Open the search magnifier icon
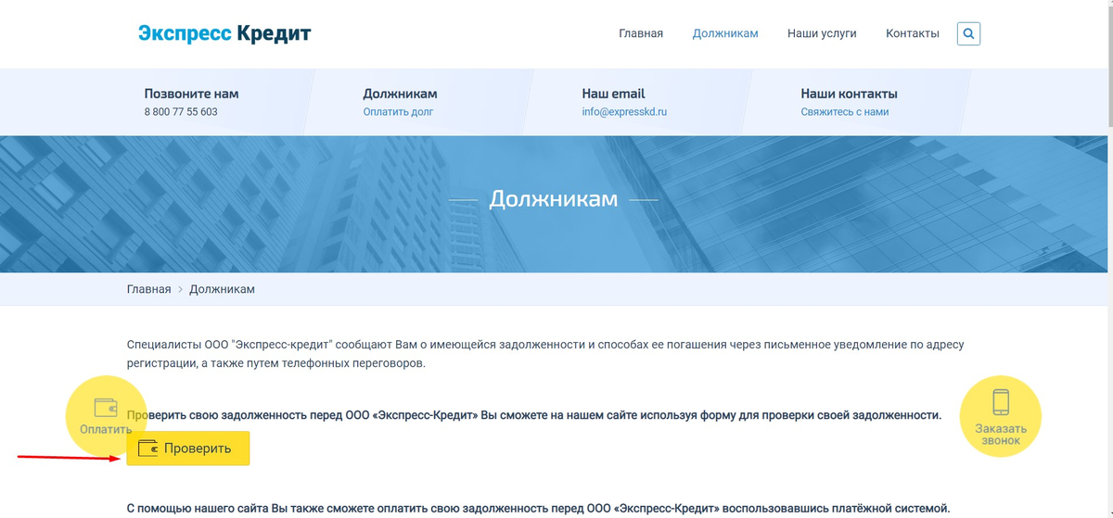This screenshot has width=1113, height=518. point(968,34)
